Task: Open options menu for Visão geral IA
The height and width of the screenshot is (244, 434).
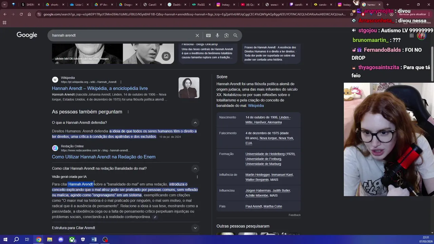Action: [x=197, y=177]
